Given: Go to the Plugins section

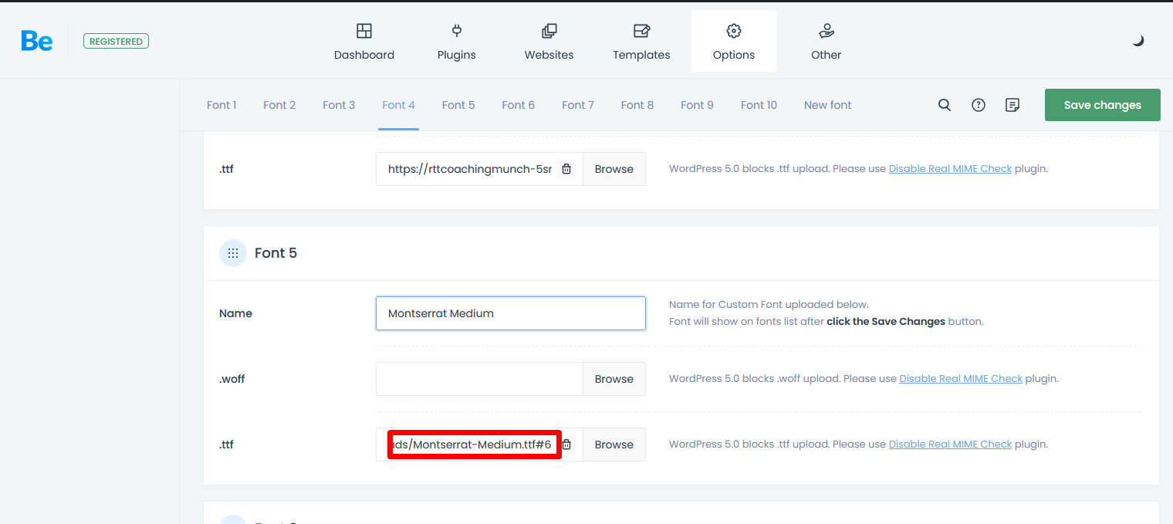Looking at the screenshot, I should tap(456, 42).
